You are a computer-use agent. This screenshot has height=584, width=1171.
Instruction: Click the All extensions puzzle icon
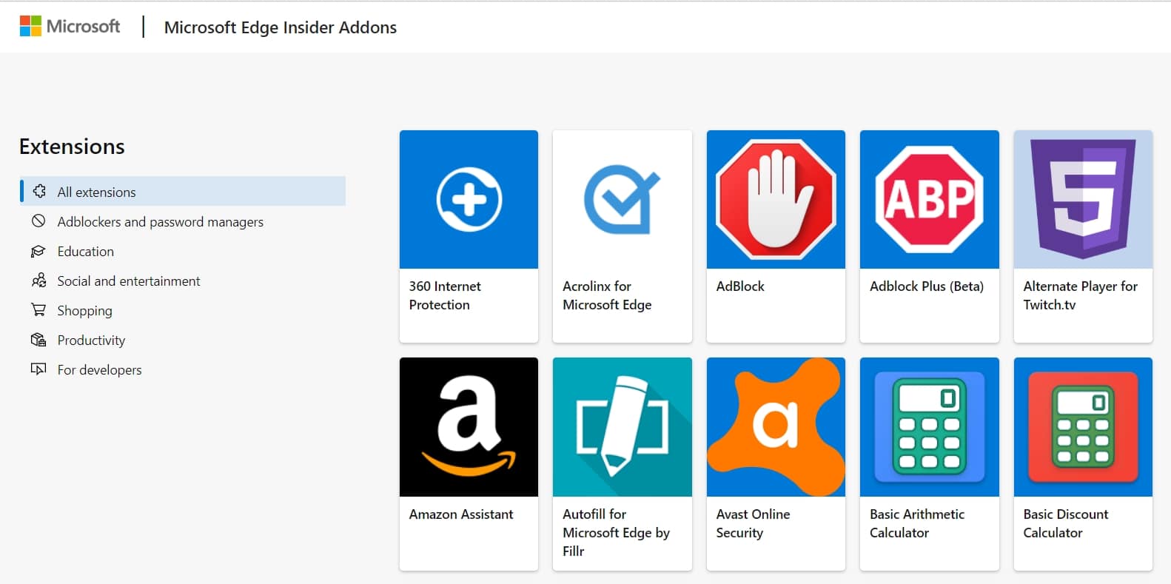point(39,191)
